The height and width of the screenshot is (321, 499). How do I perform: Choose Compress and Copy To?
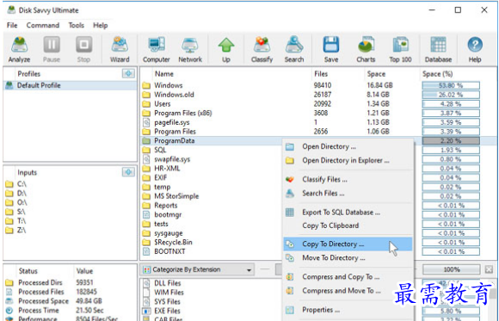click(x=348, y=277)
